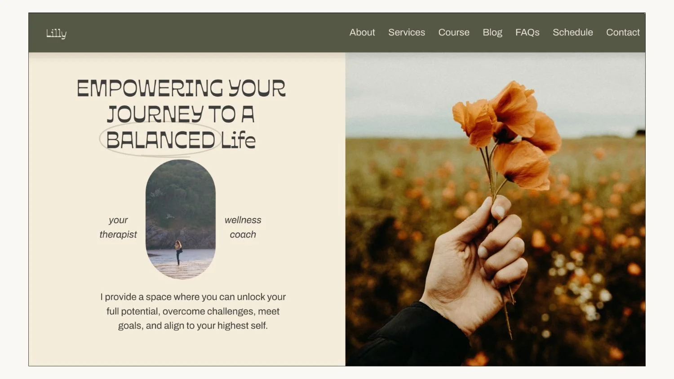674x379 pixels.
Task: Open the About page
Action: tap(362, 32)
